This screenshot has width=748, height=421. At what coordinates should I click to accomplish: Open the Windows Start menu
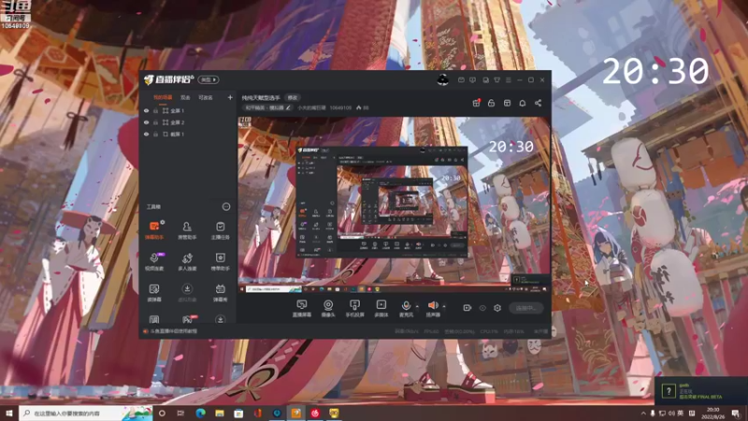click(9, 413)
